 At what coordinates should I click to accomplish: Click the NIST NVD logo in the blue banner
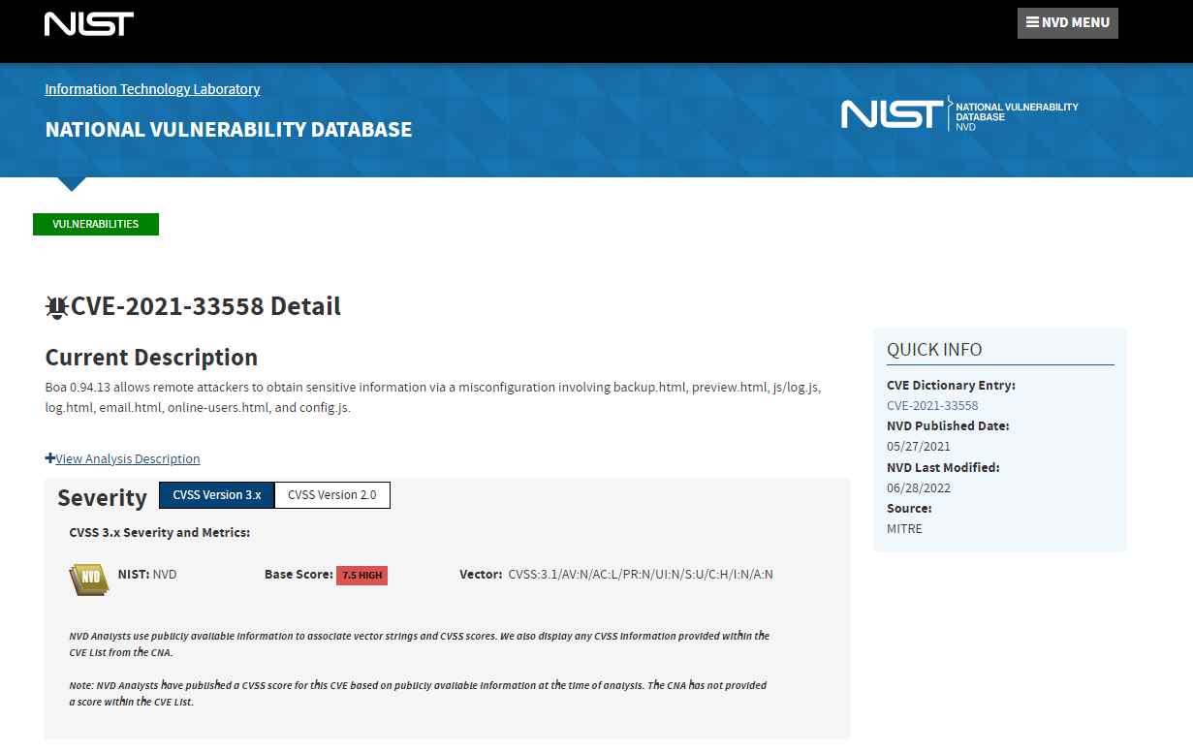pyautogui.click(x=958, y=114)
